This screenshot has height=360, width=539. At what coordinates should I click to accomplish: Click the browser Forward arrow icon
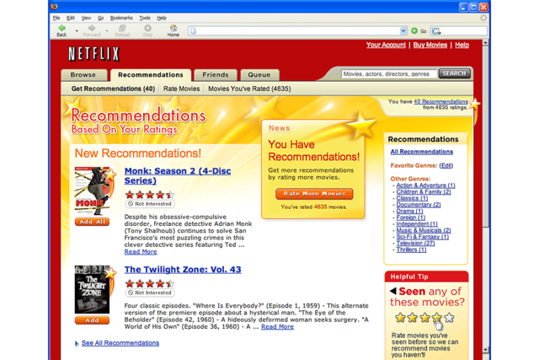tap(92, 28)
